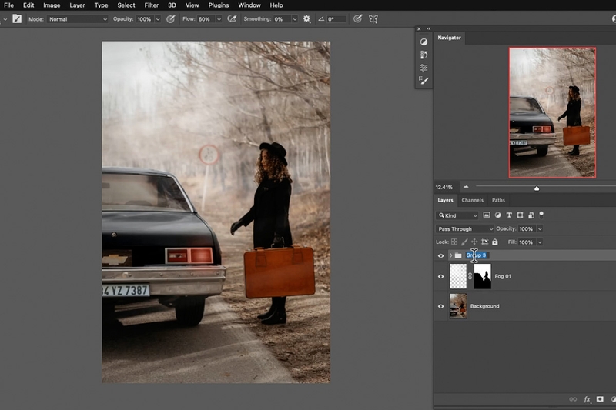
Task: Open smoothing options gear icon
Action: [x=306, y=18]
